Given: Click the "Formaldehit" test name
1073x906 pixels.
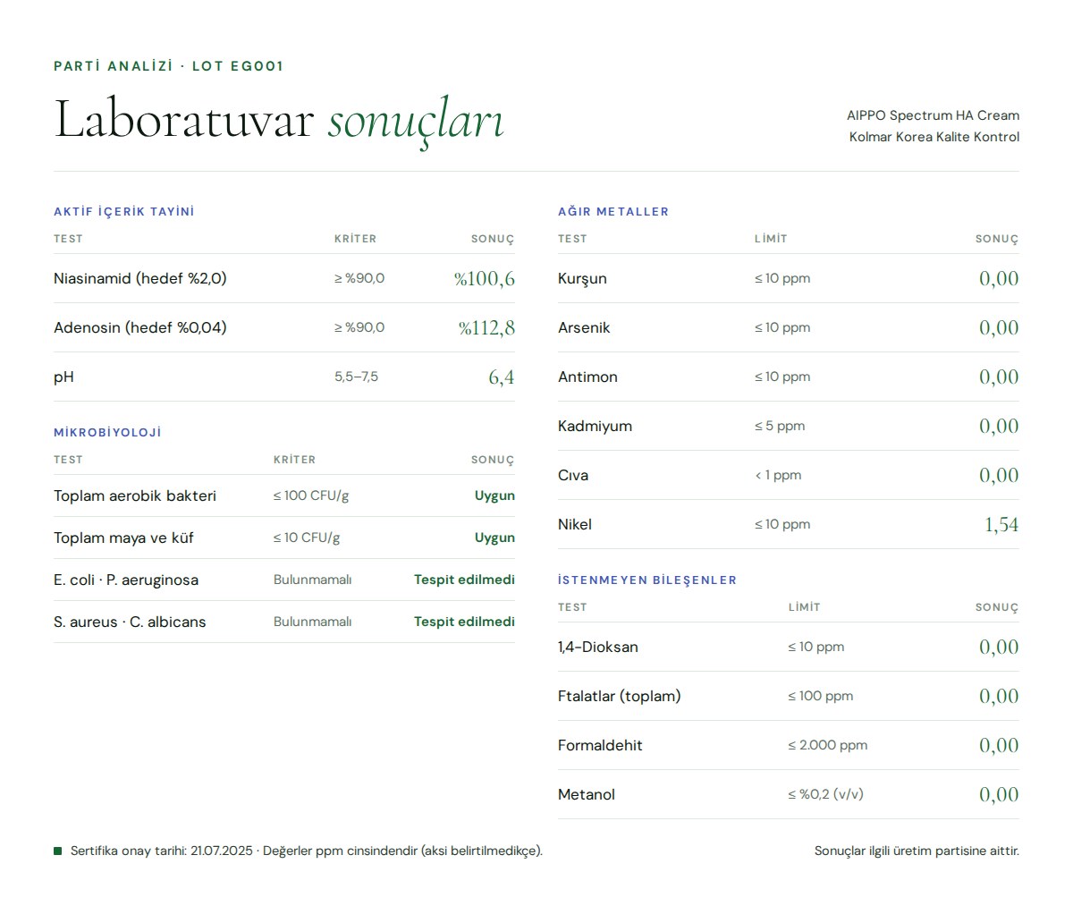Looking at the screenshot, I should 600,745.
